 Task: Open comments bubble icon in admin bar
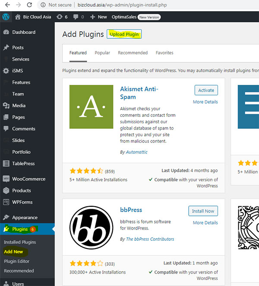click(x=76, y=17)
